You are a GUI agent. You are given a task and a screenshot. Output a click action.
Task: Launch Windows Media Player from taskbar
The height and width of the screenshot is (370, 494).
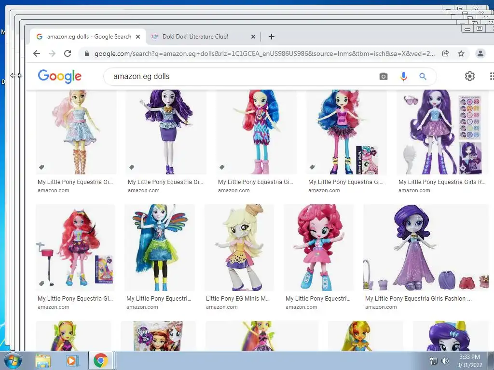71,361
